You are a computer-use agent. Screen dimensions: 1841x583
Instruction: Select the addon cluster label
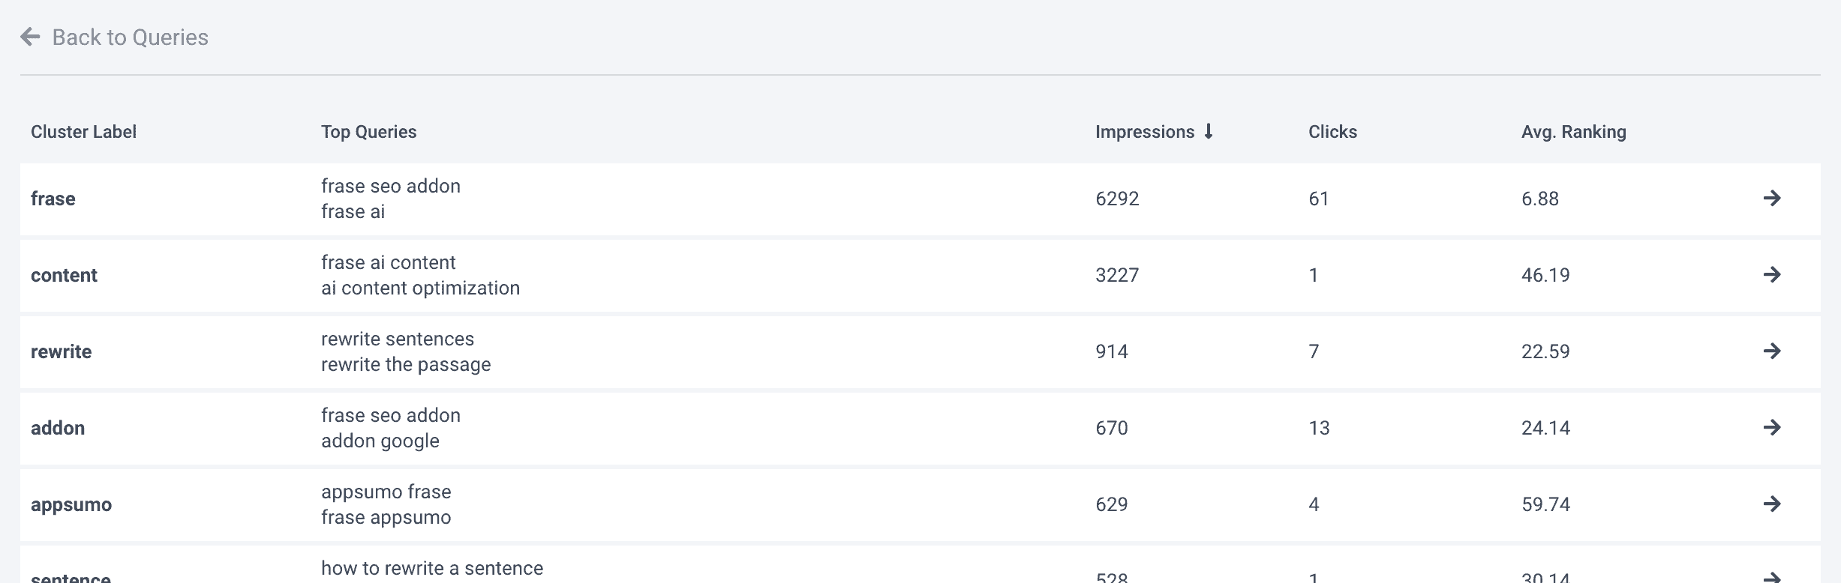click(58, 428)
